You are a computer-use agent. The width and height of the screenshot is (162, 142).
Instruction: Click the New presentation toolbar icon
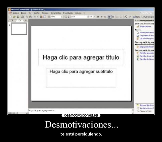pyautogui.click(x=11, y=17)
